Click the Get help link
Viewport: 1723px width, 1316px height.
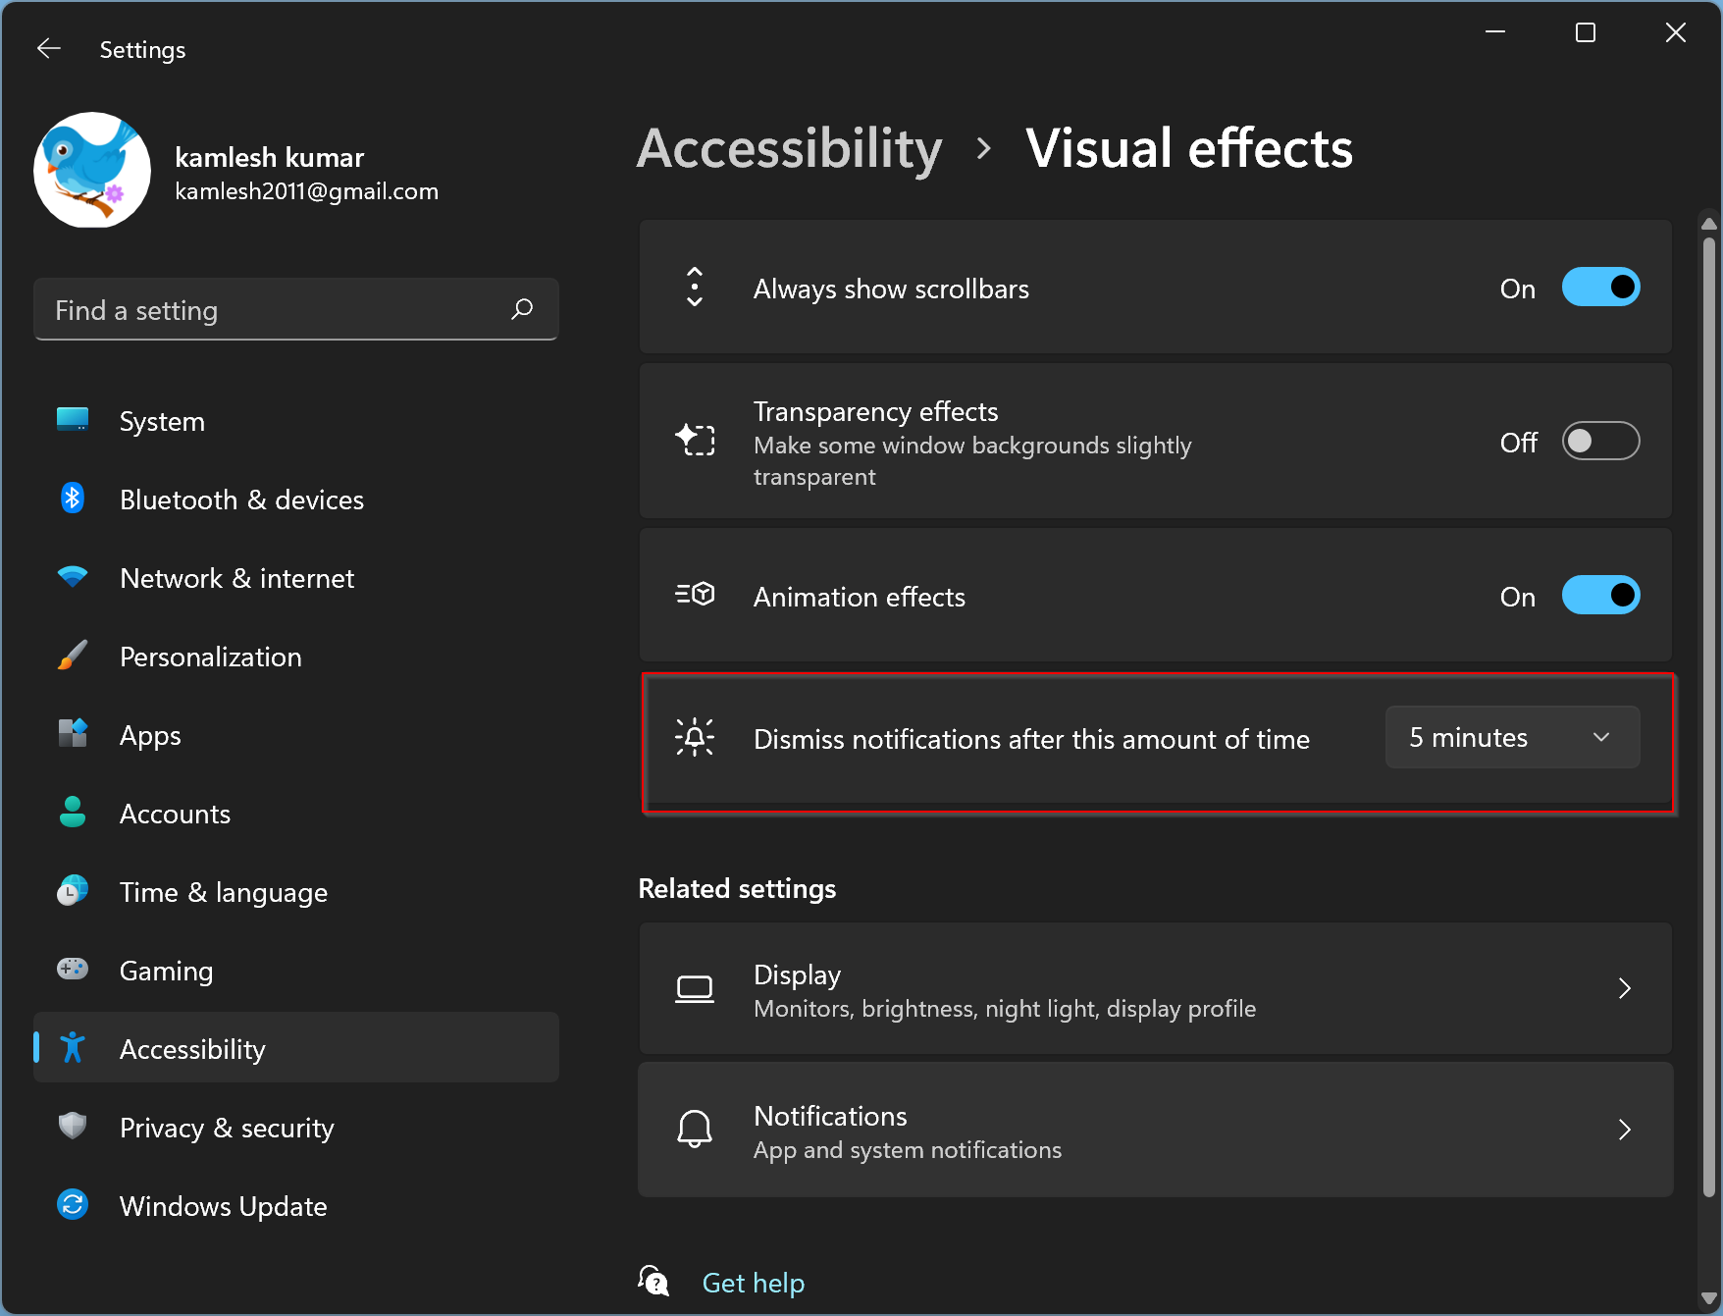pyautogui.click(x=754, y=1283)
